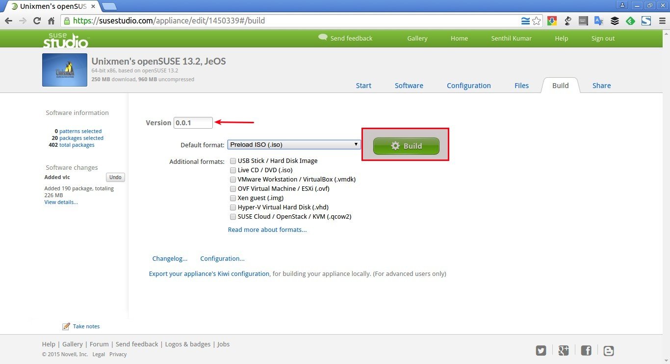Click the browser forward arrow
Screen dimensions: 670x364
(23, 21)
